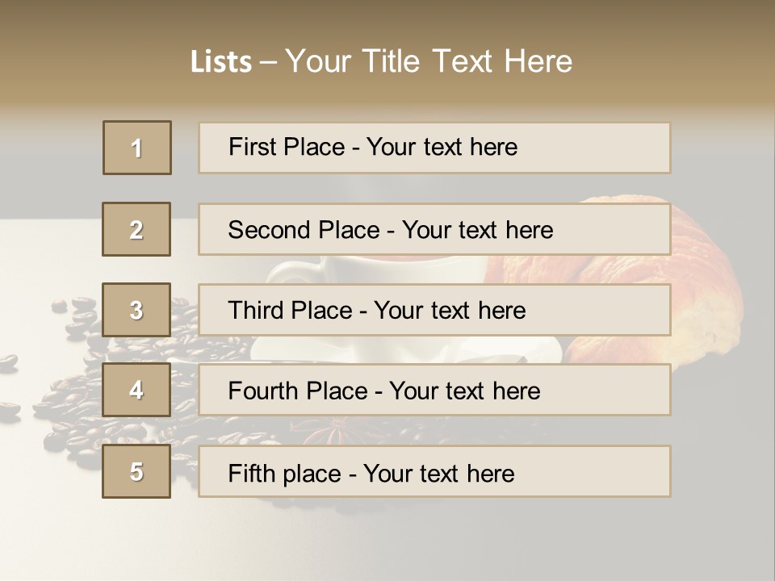This screenshot has height=581, width=775.
Task: Click the Fourth Place text box
Action: [434, 391]
